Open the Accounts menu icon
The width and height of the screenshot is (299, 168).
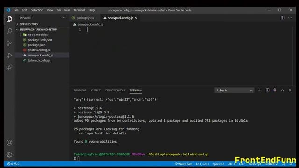click(x=9, y=142)
